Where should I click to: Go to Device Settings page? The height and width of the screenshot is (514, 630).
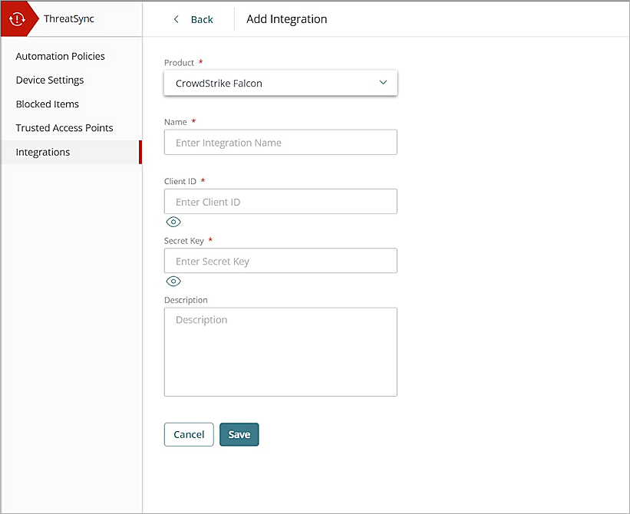pos(50,80)
